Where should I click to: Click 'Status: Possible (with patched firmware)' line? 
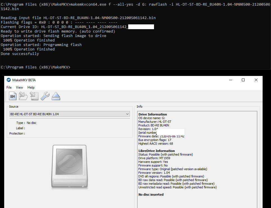click(x=166, y=154)
